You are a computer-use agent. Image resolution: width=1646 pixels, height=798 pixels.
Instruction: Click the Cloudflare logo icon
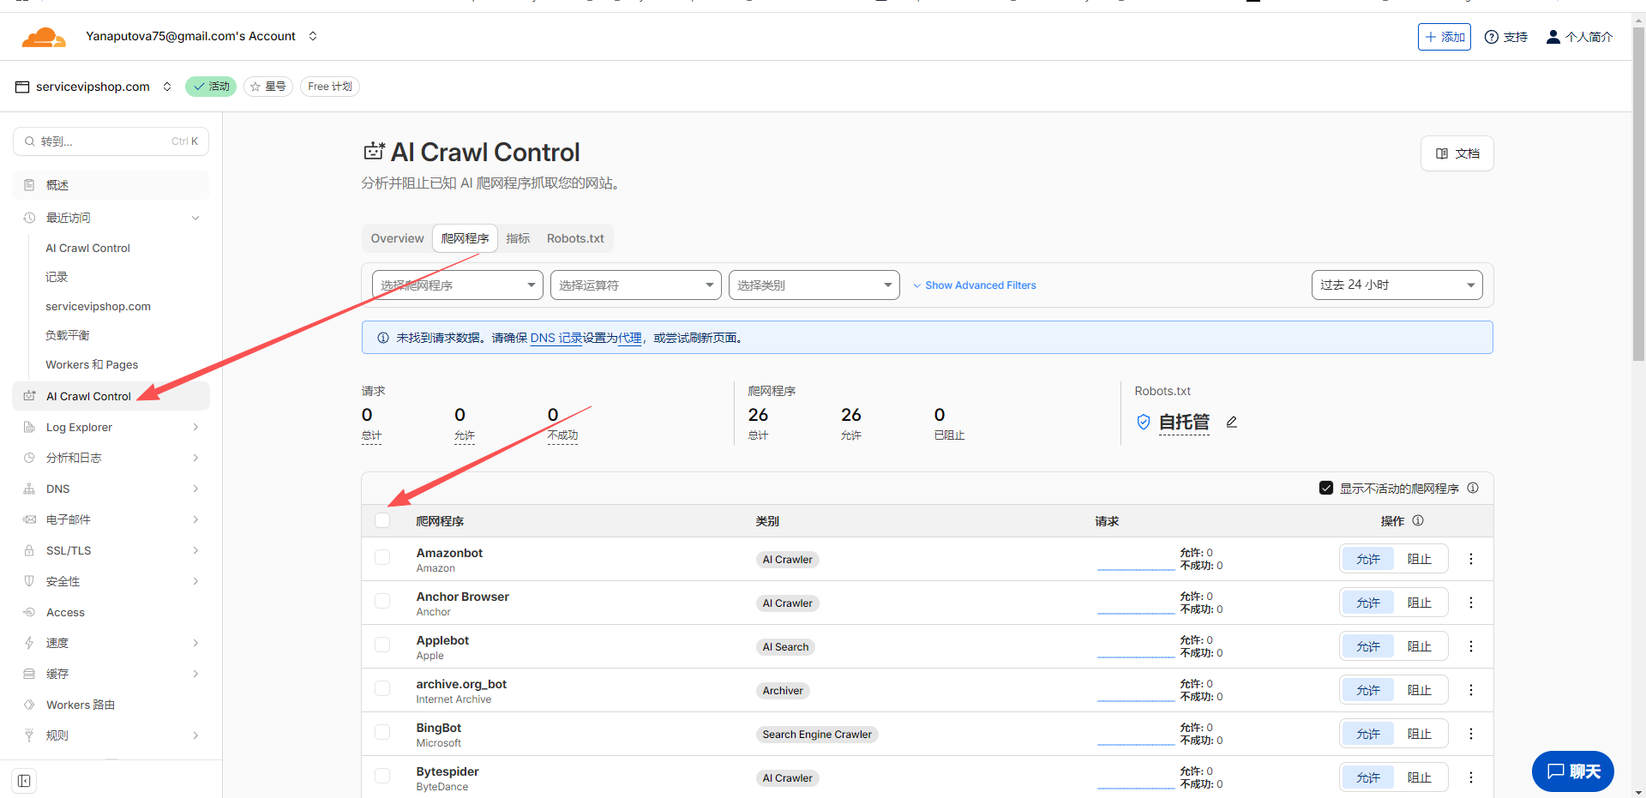[x=44, y=37]
